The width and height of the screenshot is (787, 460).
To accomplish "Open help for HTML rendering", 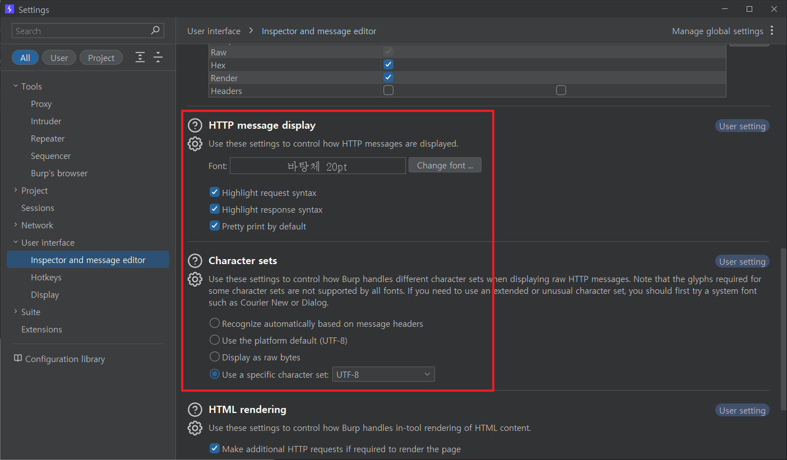I will (195, 410).
